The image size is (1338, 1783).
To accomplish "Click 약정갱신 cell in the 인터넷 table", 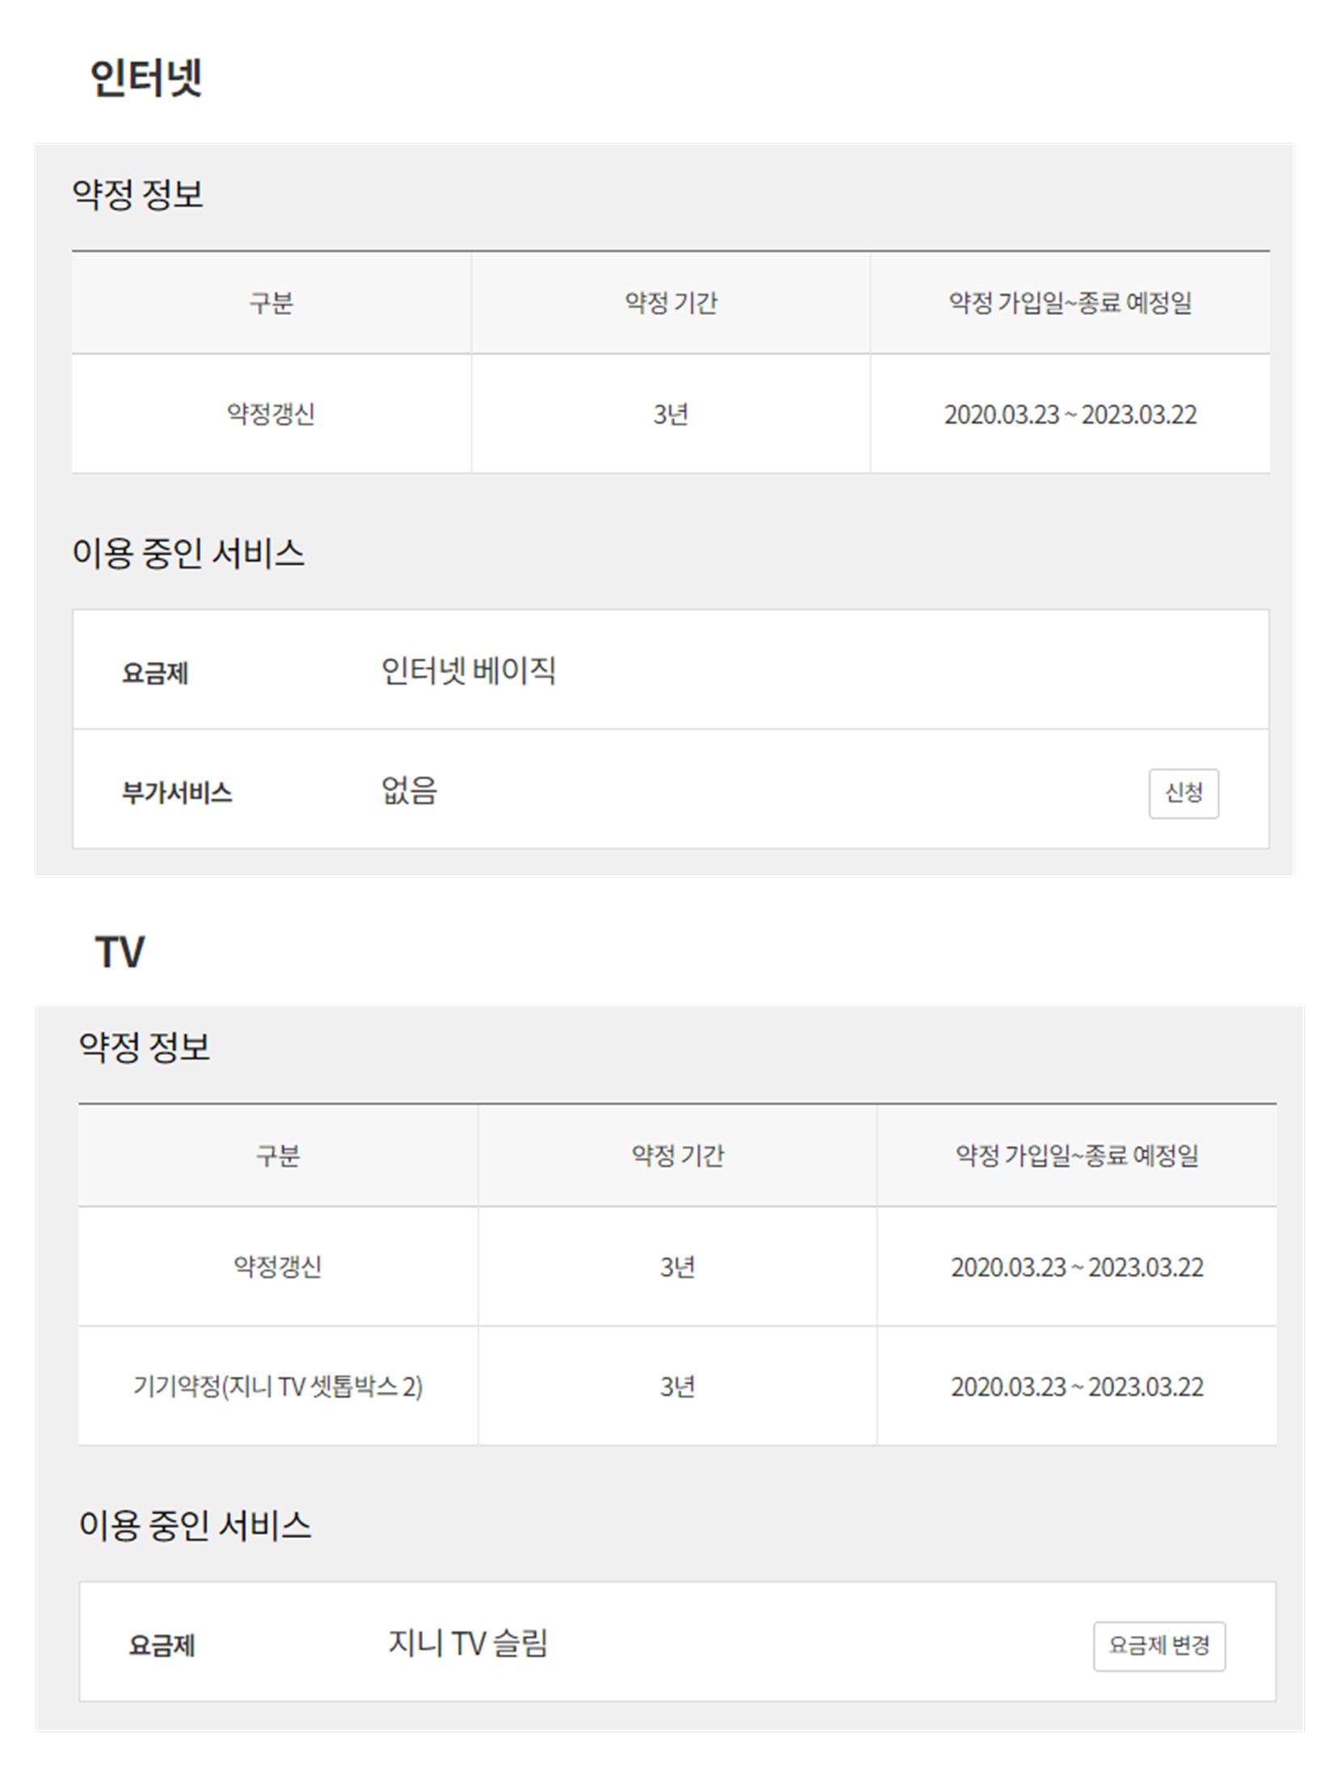I will 271,414.
